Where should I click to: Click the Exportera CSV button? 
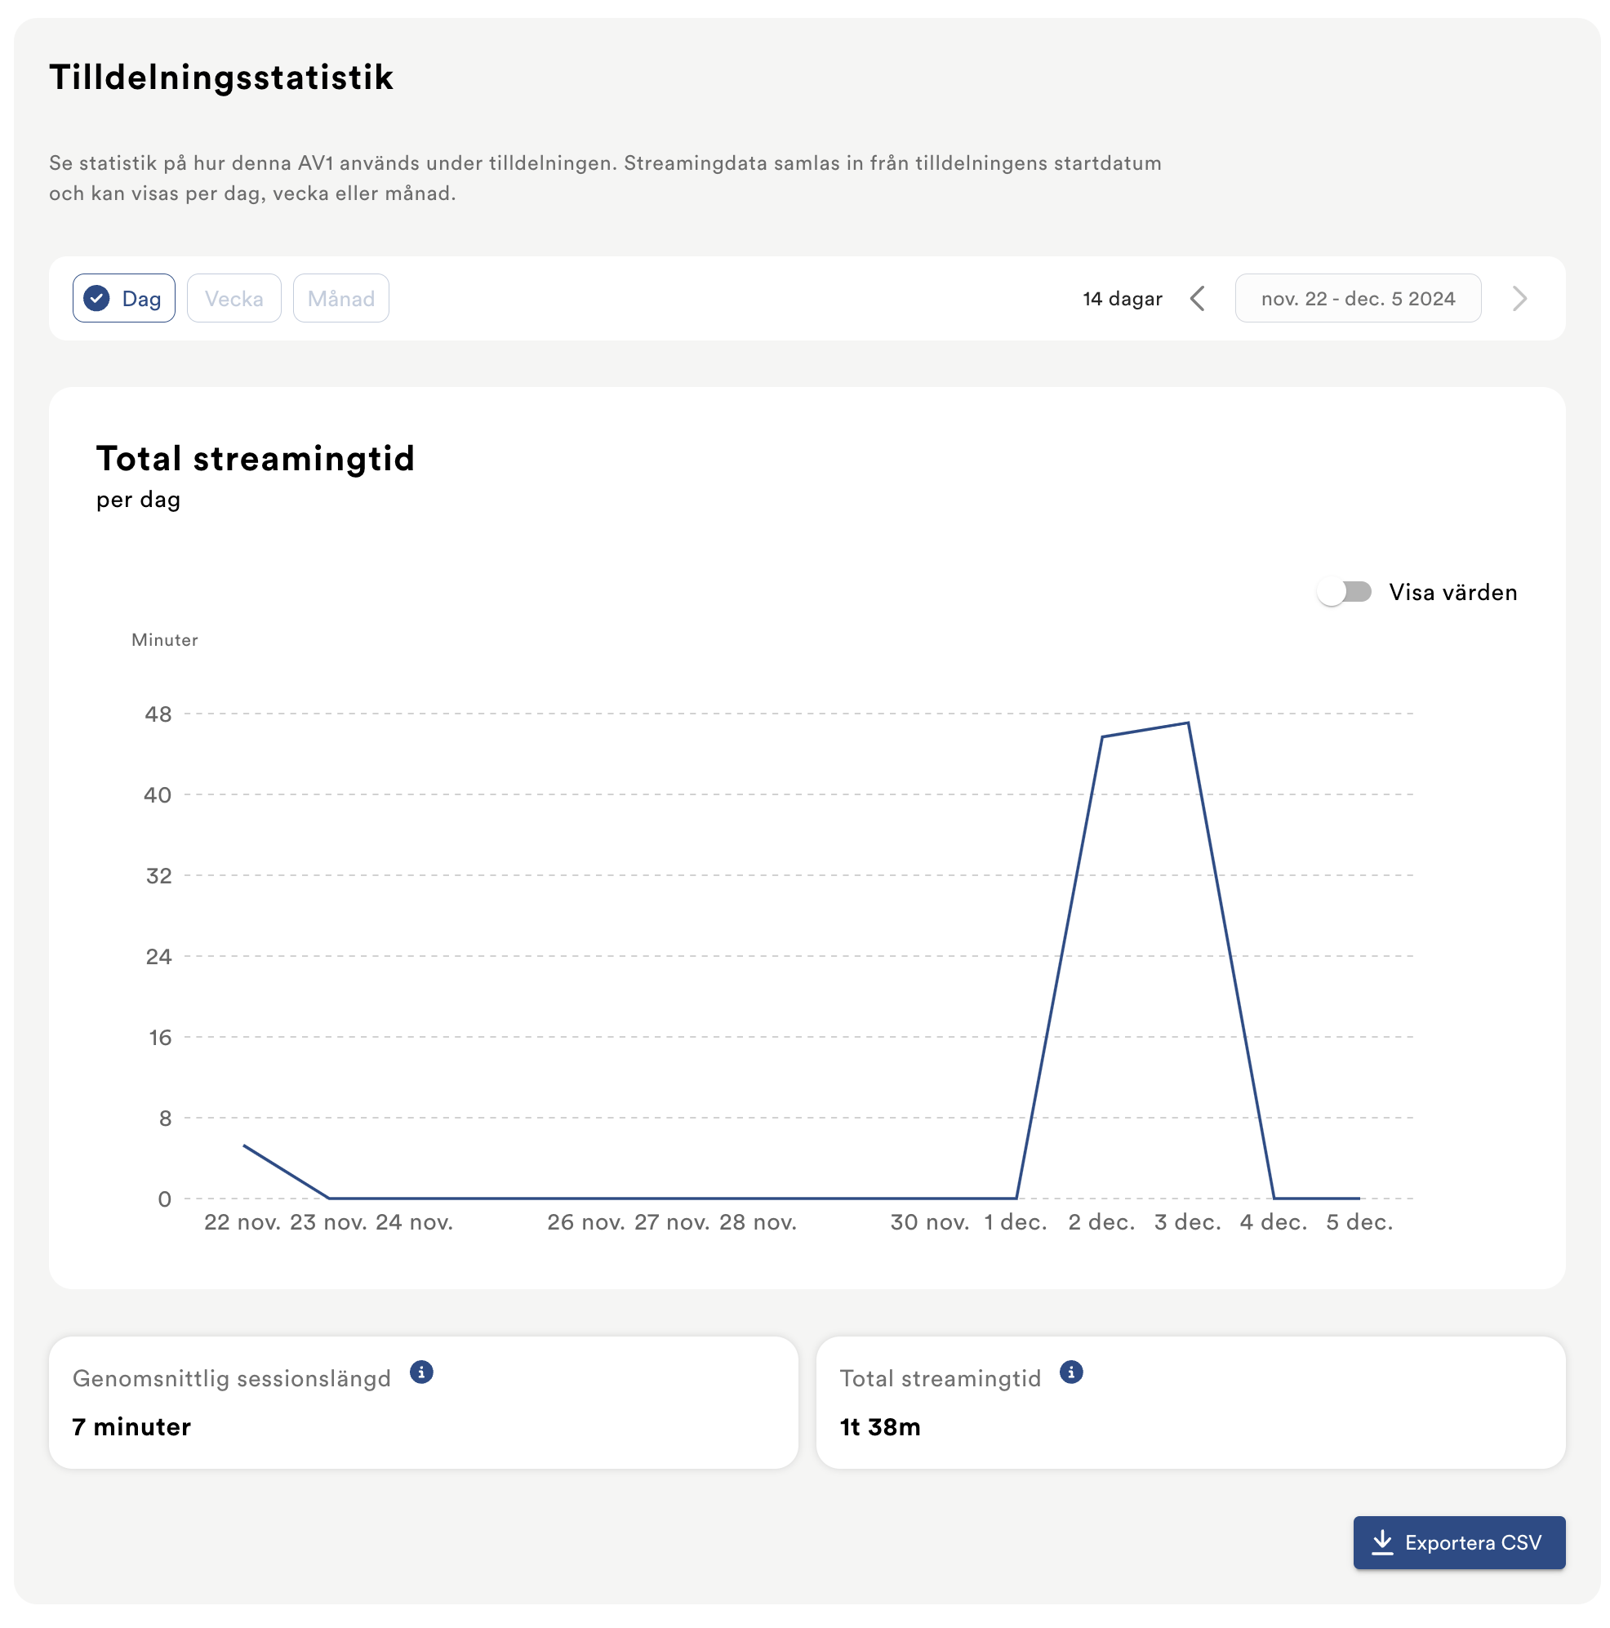[1460, 1543]
